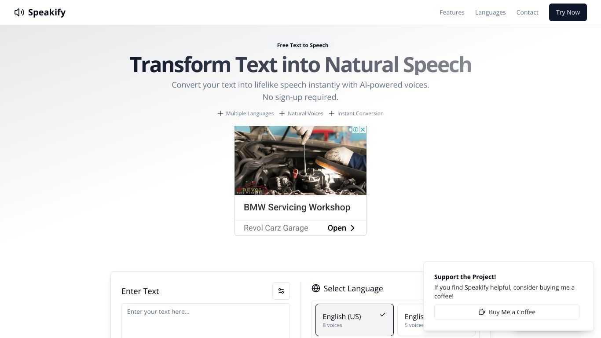Click the Natural Voices label

click(305, 114)
